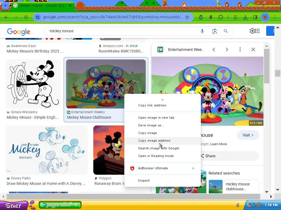Click the EW logo in preview header

point(160,49)
